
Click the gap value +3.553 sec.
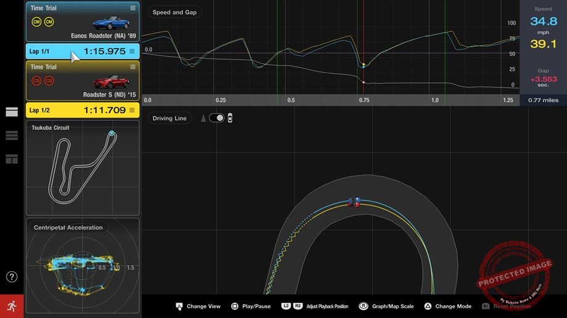[544, 82]
